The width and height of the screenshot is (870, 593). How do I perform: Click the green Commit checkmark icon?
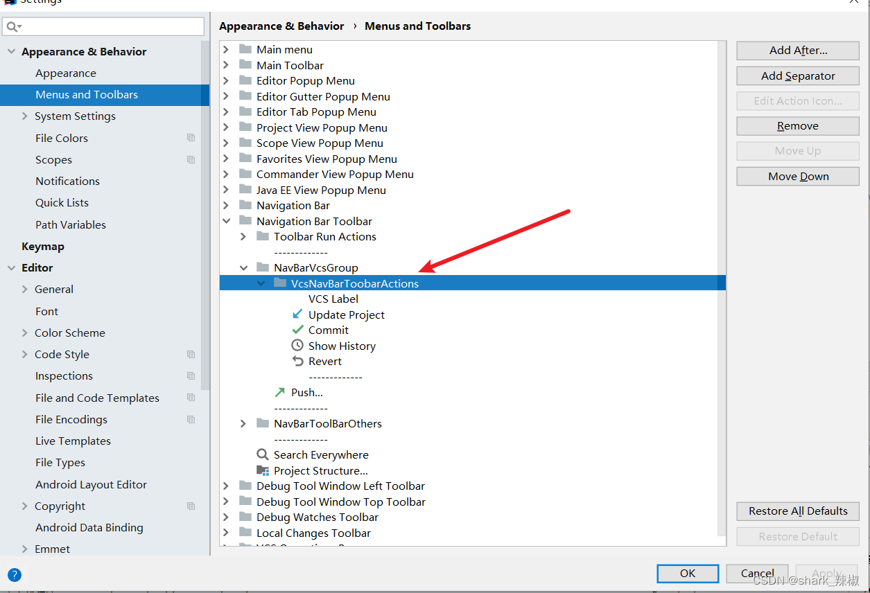(297, 330)
